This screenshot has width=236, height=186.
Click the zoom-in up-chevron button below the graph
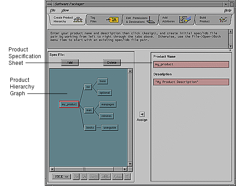tap(84, 177)
